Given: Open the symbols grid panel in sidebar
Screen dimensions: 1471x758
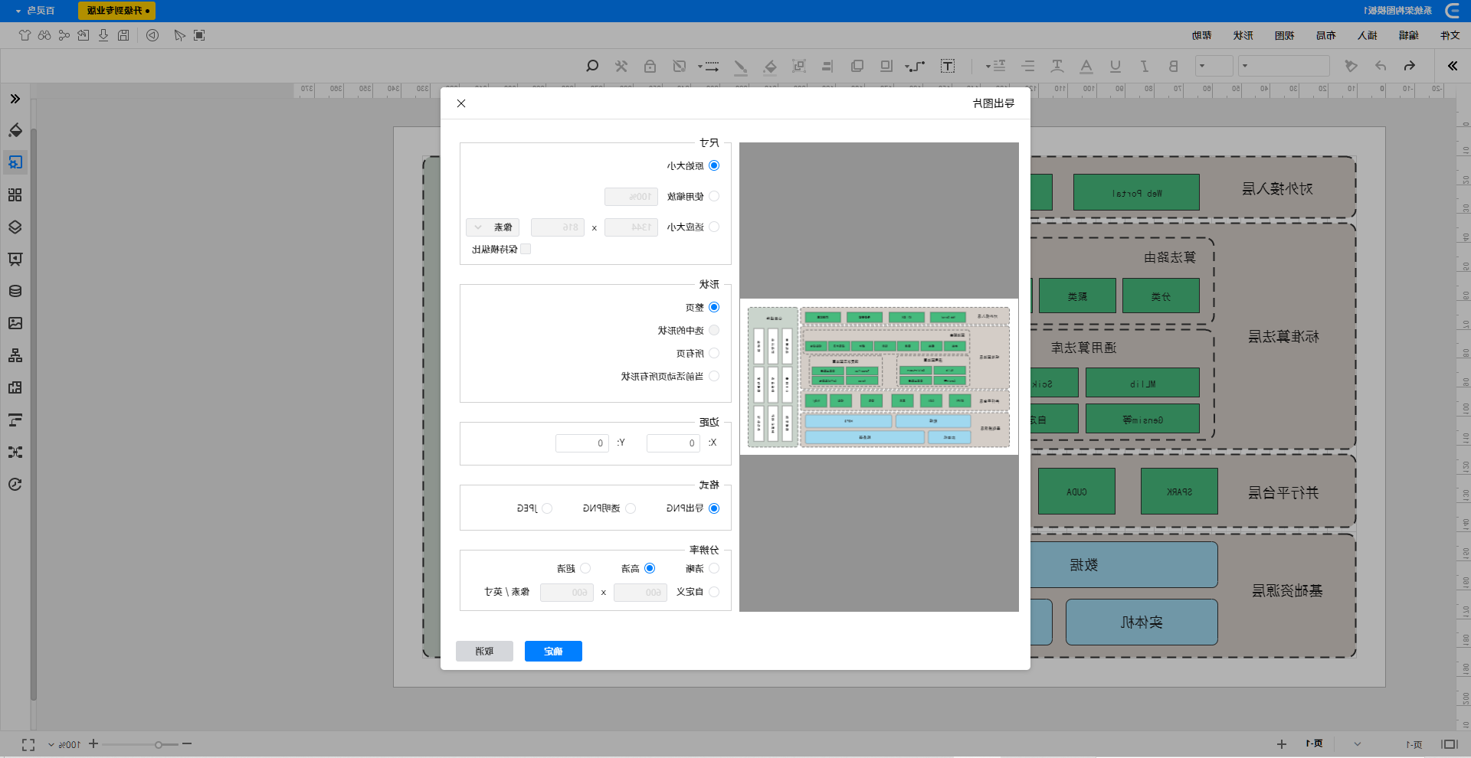Looking at the screenshot, I should (x=15, y=194).
